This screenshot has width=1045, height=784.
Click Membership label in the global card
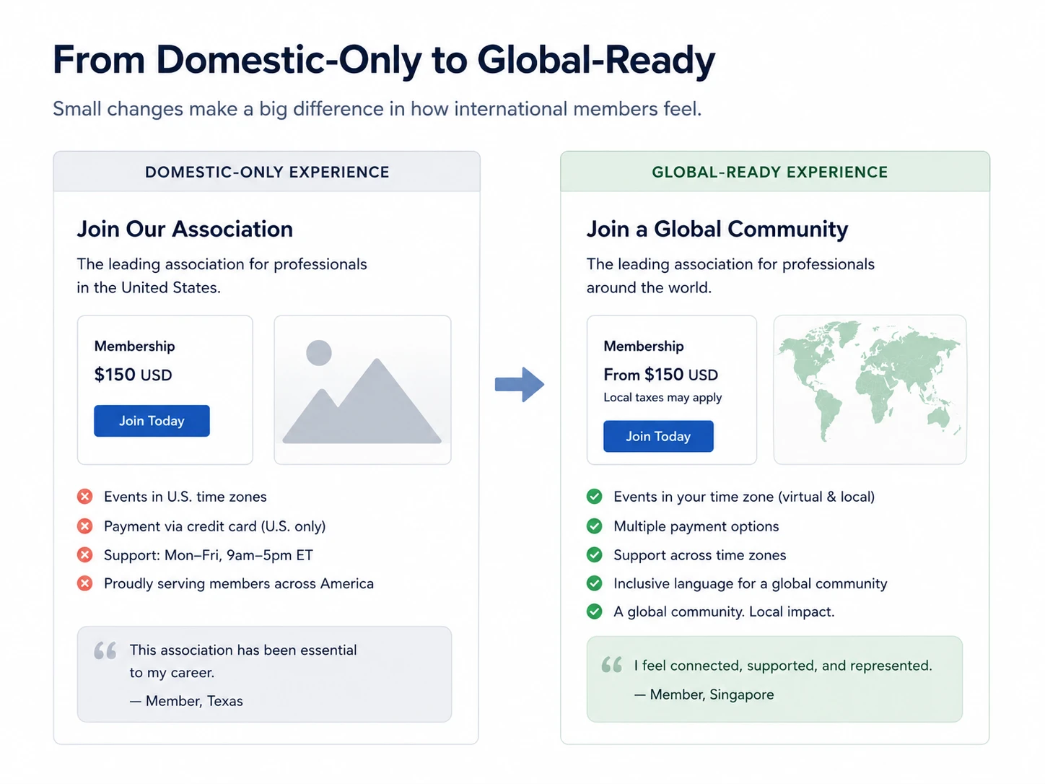644,346
